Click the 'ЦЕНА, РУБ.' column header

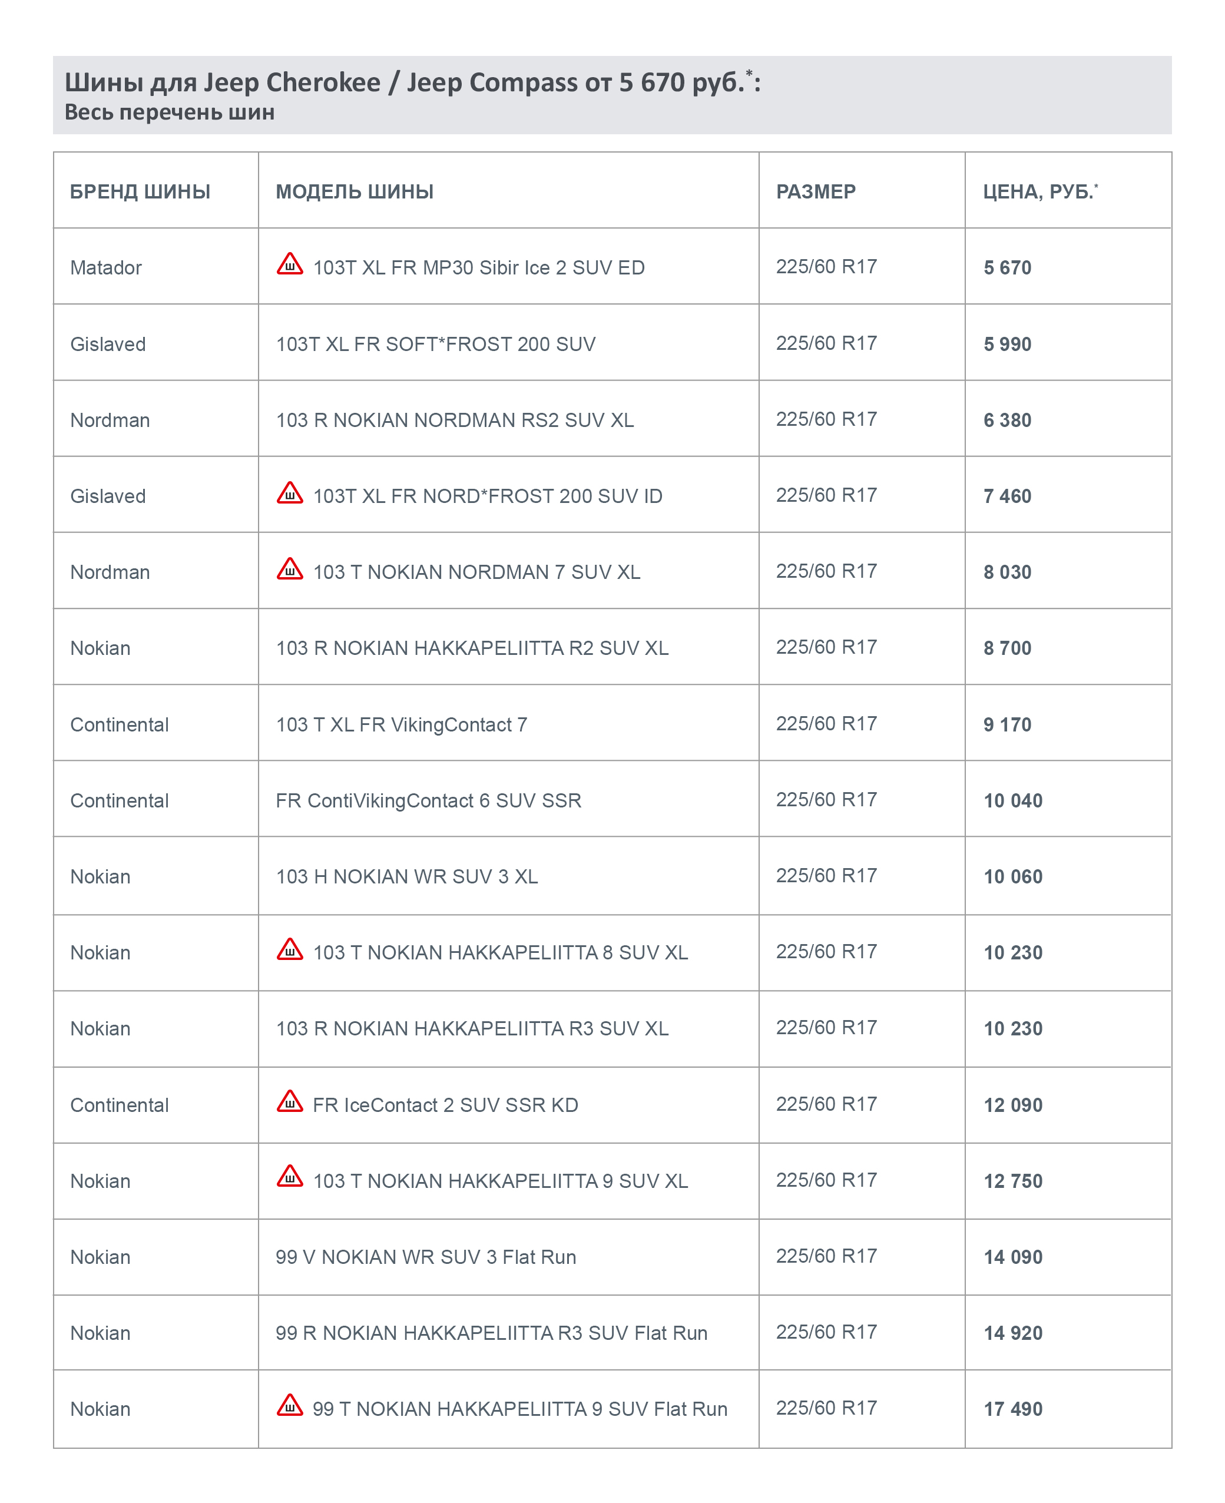tap(1039, 192)
